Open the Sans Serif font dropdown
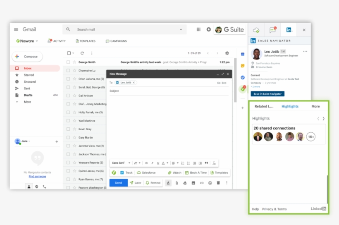Image resolution: width=339 pixels, height=225 pixels. pos(121,163)
